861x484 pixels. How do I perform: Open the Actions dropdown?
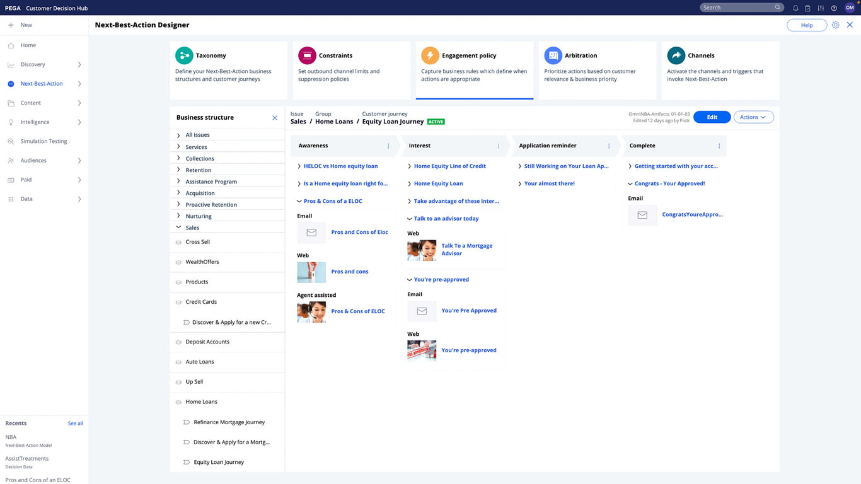pos(753,117)
